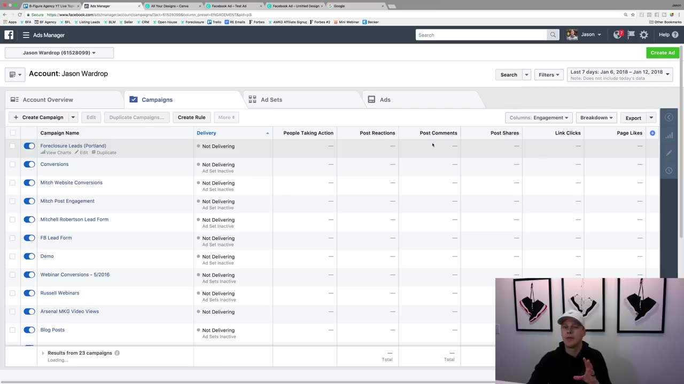The image size is (684, 384).
Task: Open Columns: Engagement dropdown
Action: point(539,118)
